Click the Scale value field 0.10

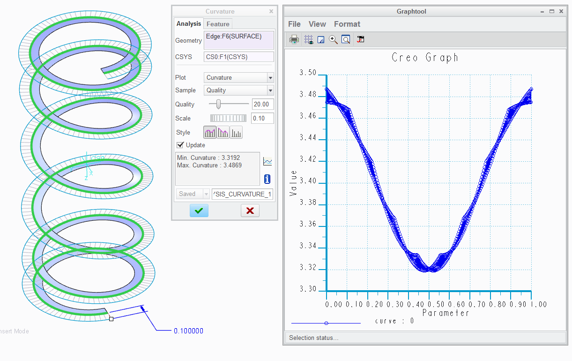tap(263, 118)
